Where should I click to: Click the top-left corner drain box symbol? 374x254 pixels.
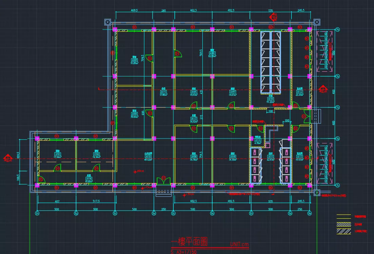point(108,22)
